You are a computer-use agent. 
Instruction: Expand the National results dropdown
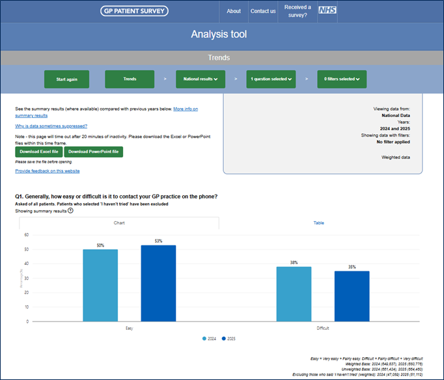(x=200, y=79)
